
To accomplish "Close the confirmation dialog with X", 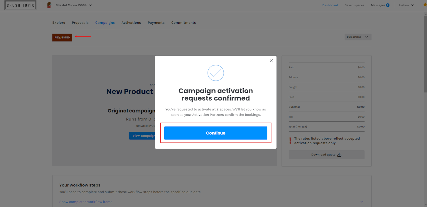I will [271, 61].
